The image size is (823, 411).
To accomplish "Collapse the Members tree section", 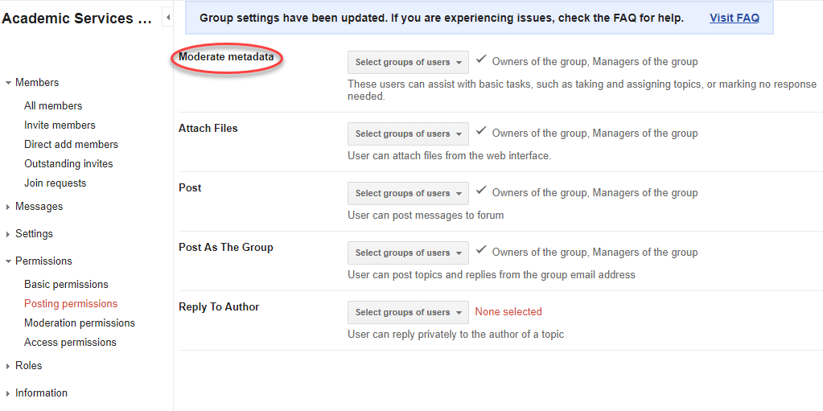I will (8, 83).
